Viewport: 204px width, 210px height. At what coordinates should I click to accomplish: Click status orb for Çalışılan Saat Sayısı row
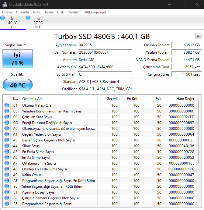7,117
